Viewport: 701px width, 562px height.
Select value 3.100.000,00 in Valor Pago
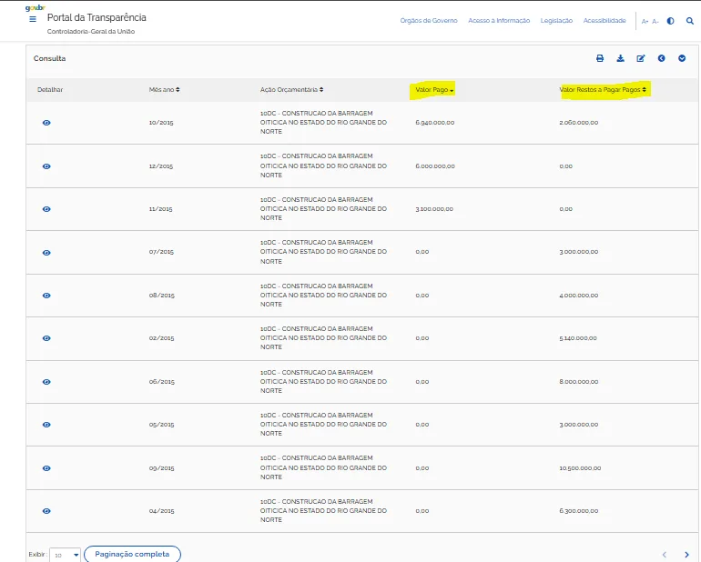pos(434,208)
